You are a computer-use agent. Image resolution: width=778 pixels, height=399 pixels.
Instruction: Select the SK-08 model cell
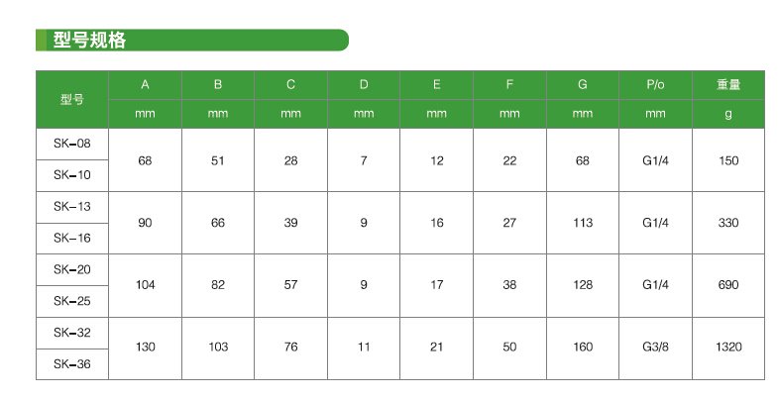(72, 145)
